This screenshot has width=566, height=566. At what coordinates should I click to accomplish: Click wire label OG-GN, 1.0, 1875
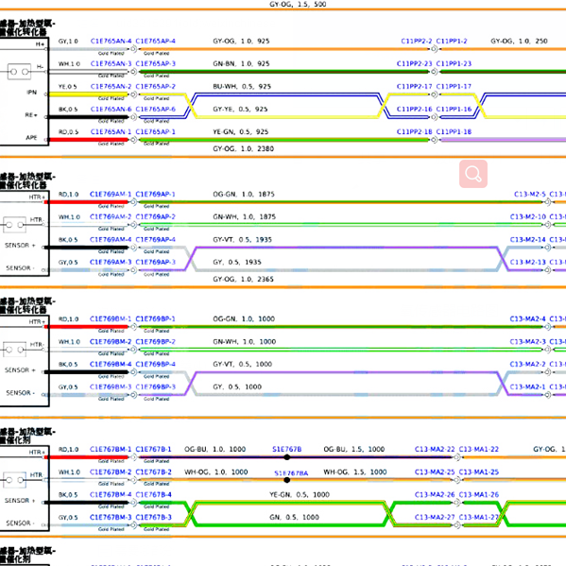point(244,195)
